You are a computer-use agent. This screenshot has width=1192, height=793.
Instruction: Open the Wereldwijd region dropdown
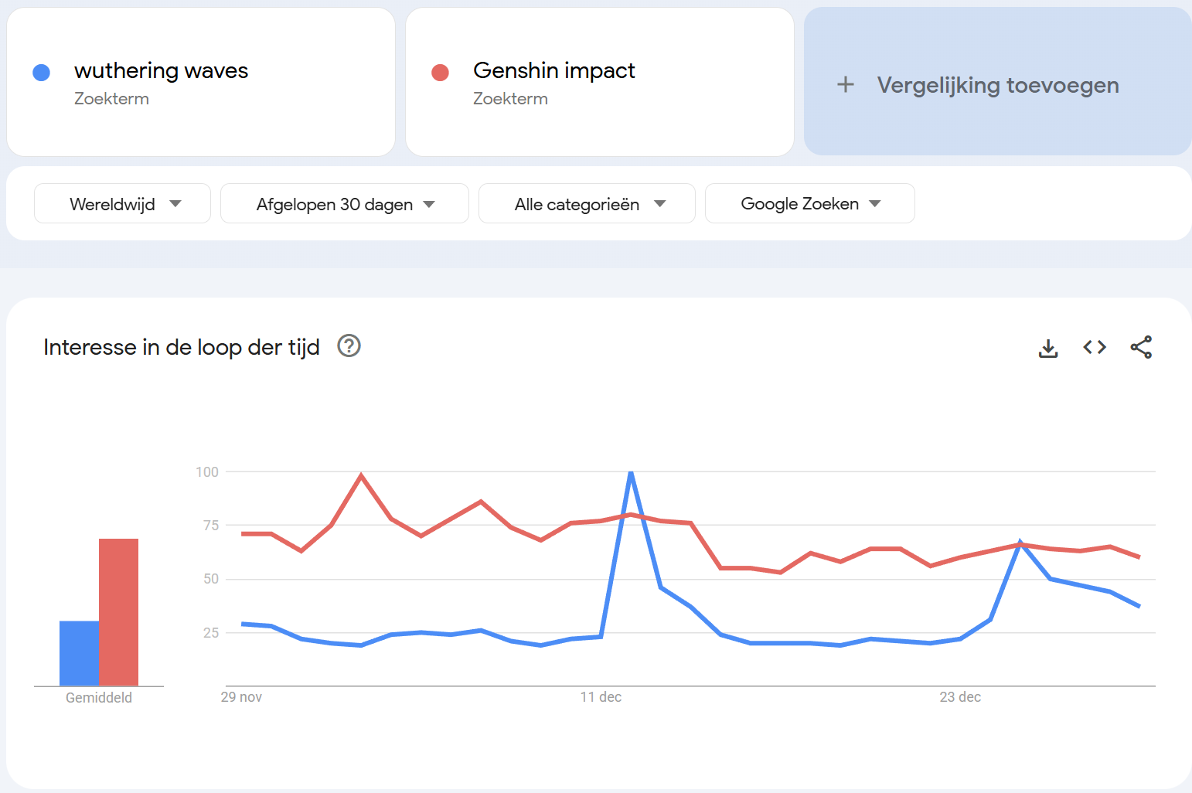pyautogui.click(x=122, y=203)
